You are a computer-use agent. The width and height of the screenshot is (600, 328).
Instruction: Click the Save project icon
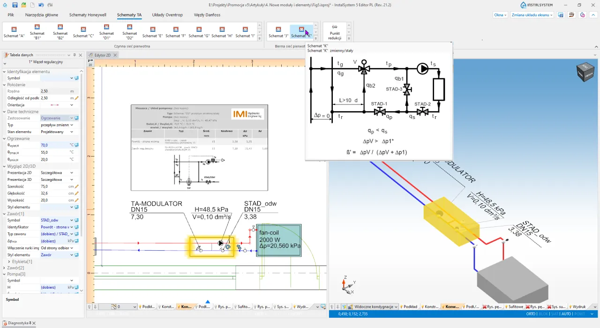click(x=15, y=5)
